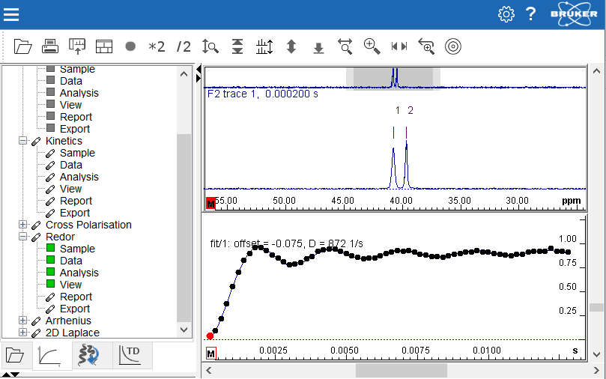Click the M marker on the seconds axis
Image resolution: width=606 pixels, height=379 pixels.
pos(210,353)
